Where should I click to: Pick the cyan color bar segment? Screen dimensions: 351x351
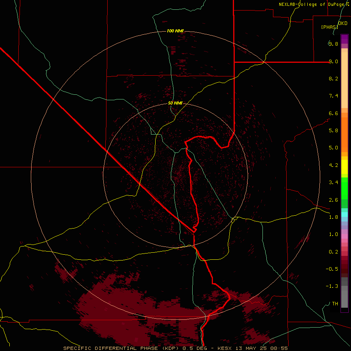(344, 214)
